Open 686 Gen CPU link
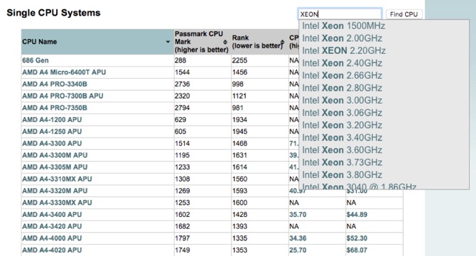This screenshot has width=476, height=256. pos(36,60)
